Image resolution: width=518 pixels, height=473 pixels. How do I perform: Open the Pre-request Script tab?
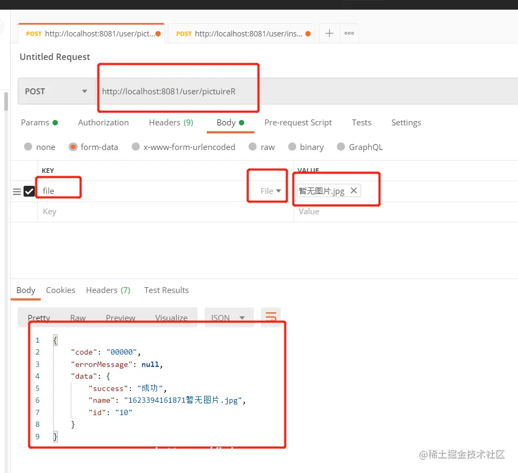298,123
